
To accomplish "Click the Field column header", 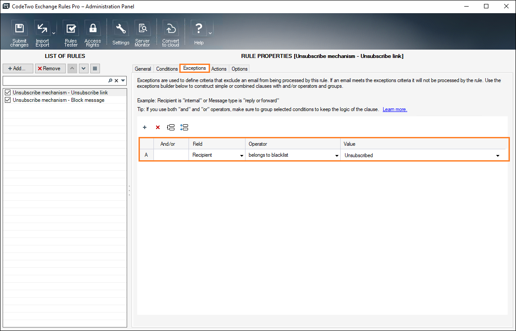I will [x=217, y=144].
